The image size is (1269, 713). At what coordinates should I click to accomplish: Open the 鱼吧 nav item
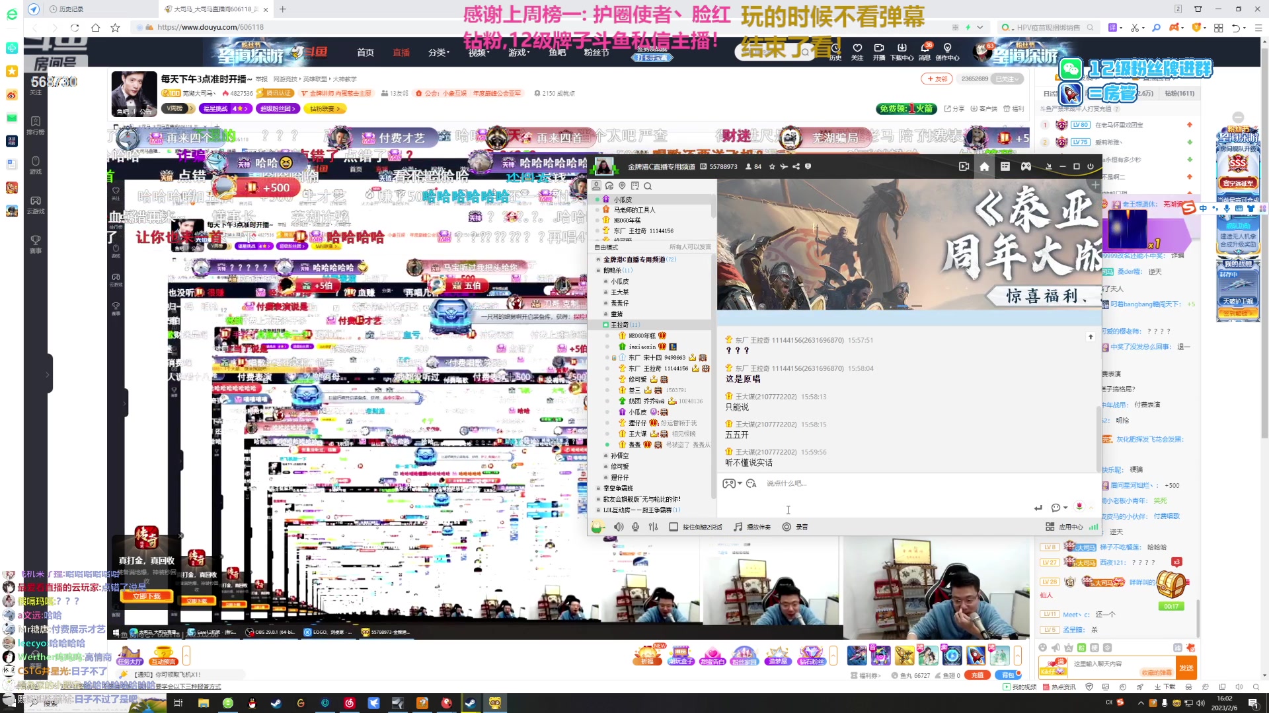557,52
